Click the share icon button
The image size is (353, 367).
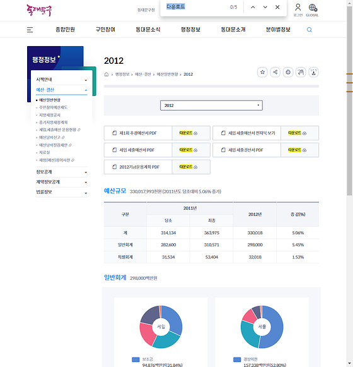click(275, 72)
